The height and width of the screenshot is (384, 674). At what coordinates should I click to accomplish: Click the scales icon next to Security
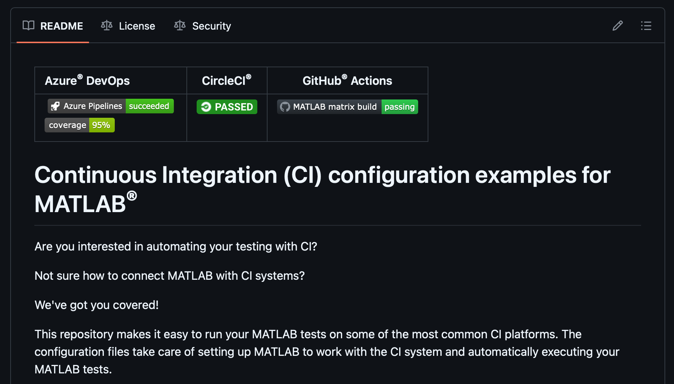[x=180, y=26]
